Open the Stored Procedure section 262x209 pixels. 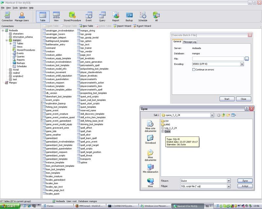tap(72, 17)
